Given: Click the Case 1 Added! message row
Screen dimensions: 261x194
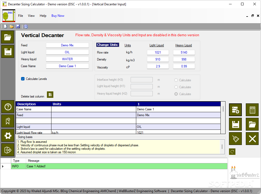Looking at the screenshot, I should pyautogui.click(x=127, y=166).
